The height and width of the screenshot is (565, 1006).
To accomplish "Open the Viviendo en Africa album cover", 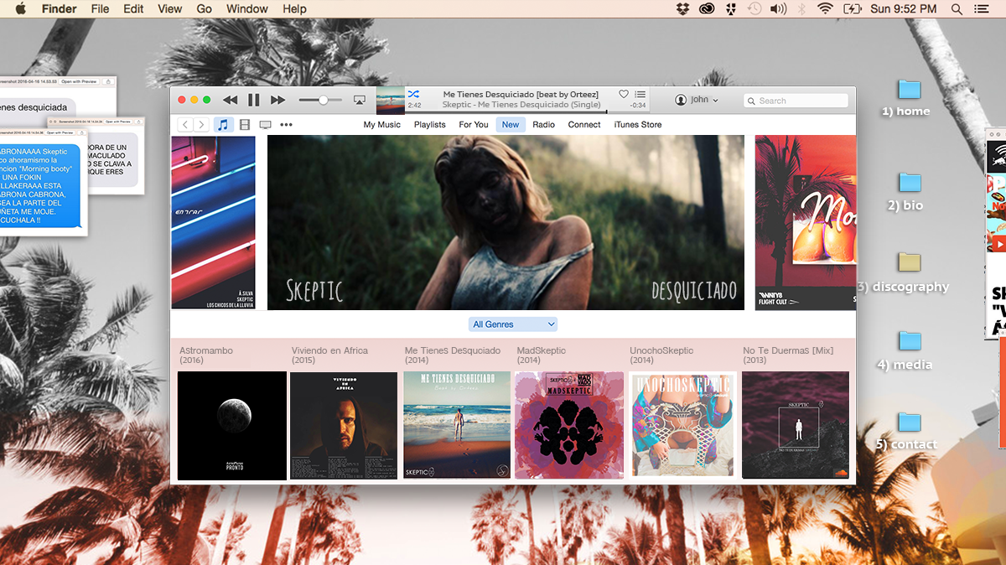I will coord(344,426).
